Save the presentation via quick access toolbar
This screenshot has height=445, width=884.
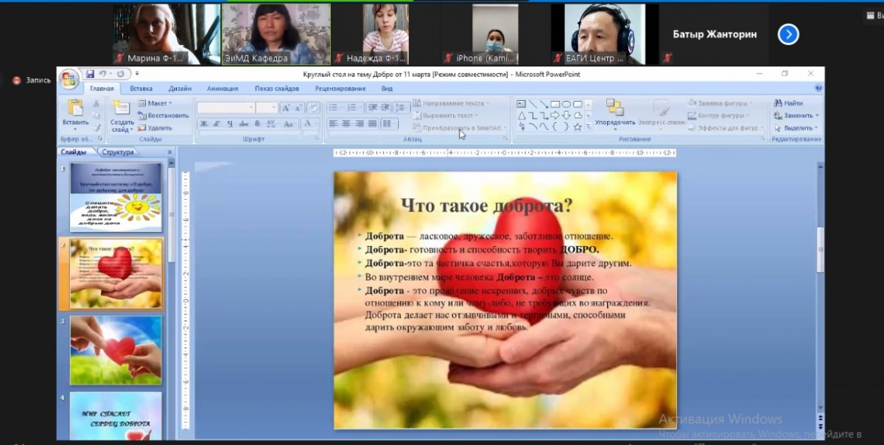tap(90, 74)
